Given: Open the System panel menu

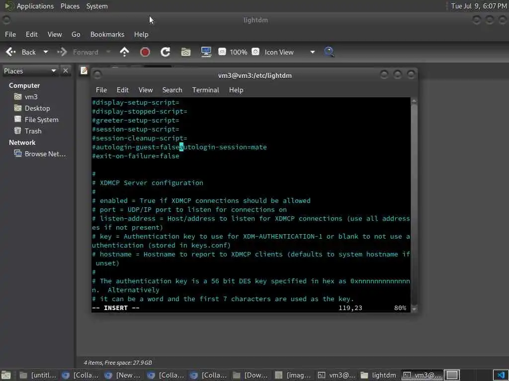Looking at the screenshot, I should coord(97,6).
